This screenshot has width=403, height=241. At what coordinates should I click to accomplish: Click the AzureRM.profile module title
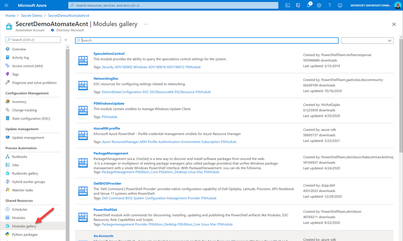click(106, 128)
